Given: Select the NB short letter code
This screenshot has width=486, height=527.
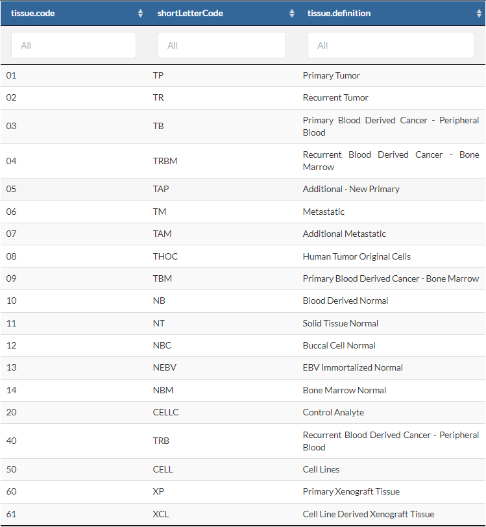Looking at the screenshot, I should pyautogui.click(x=159, y=300).
